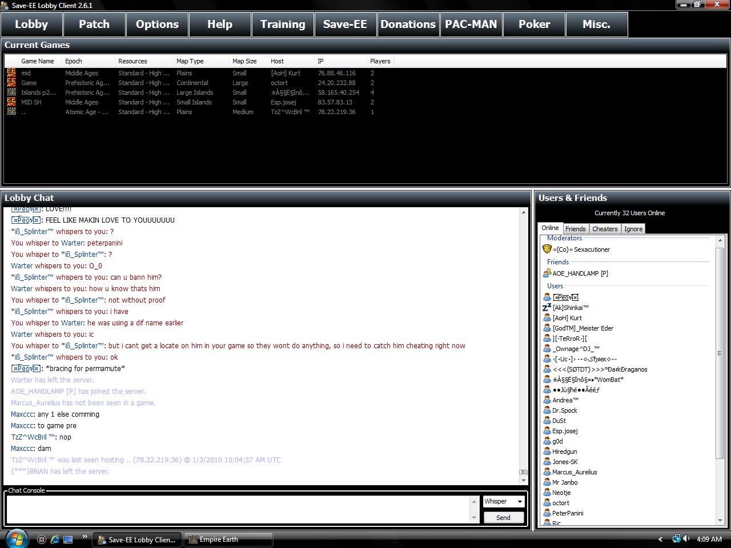Click the user icon beside Dr.Spock
This screenshot has height=548, width=731.
coord(547,410)
